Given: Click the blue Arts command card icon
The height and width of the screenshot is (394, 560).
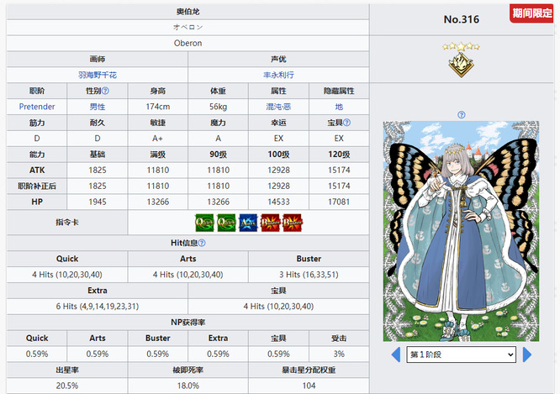Looking at the screenshot, I should point(248,223).
